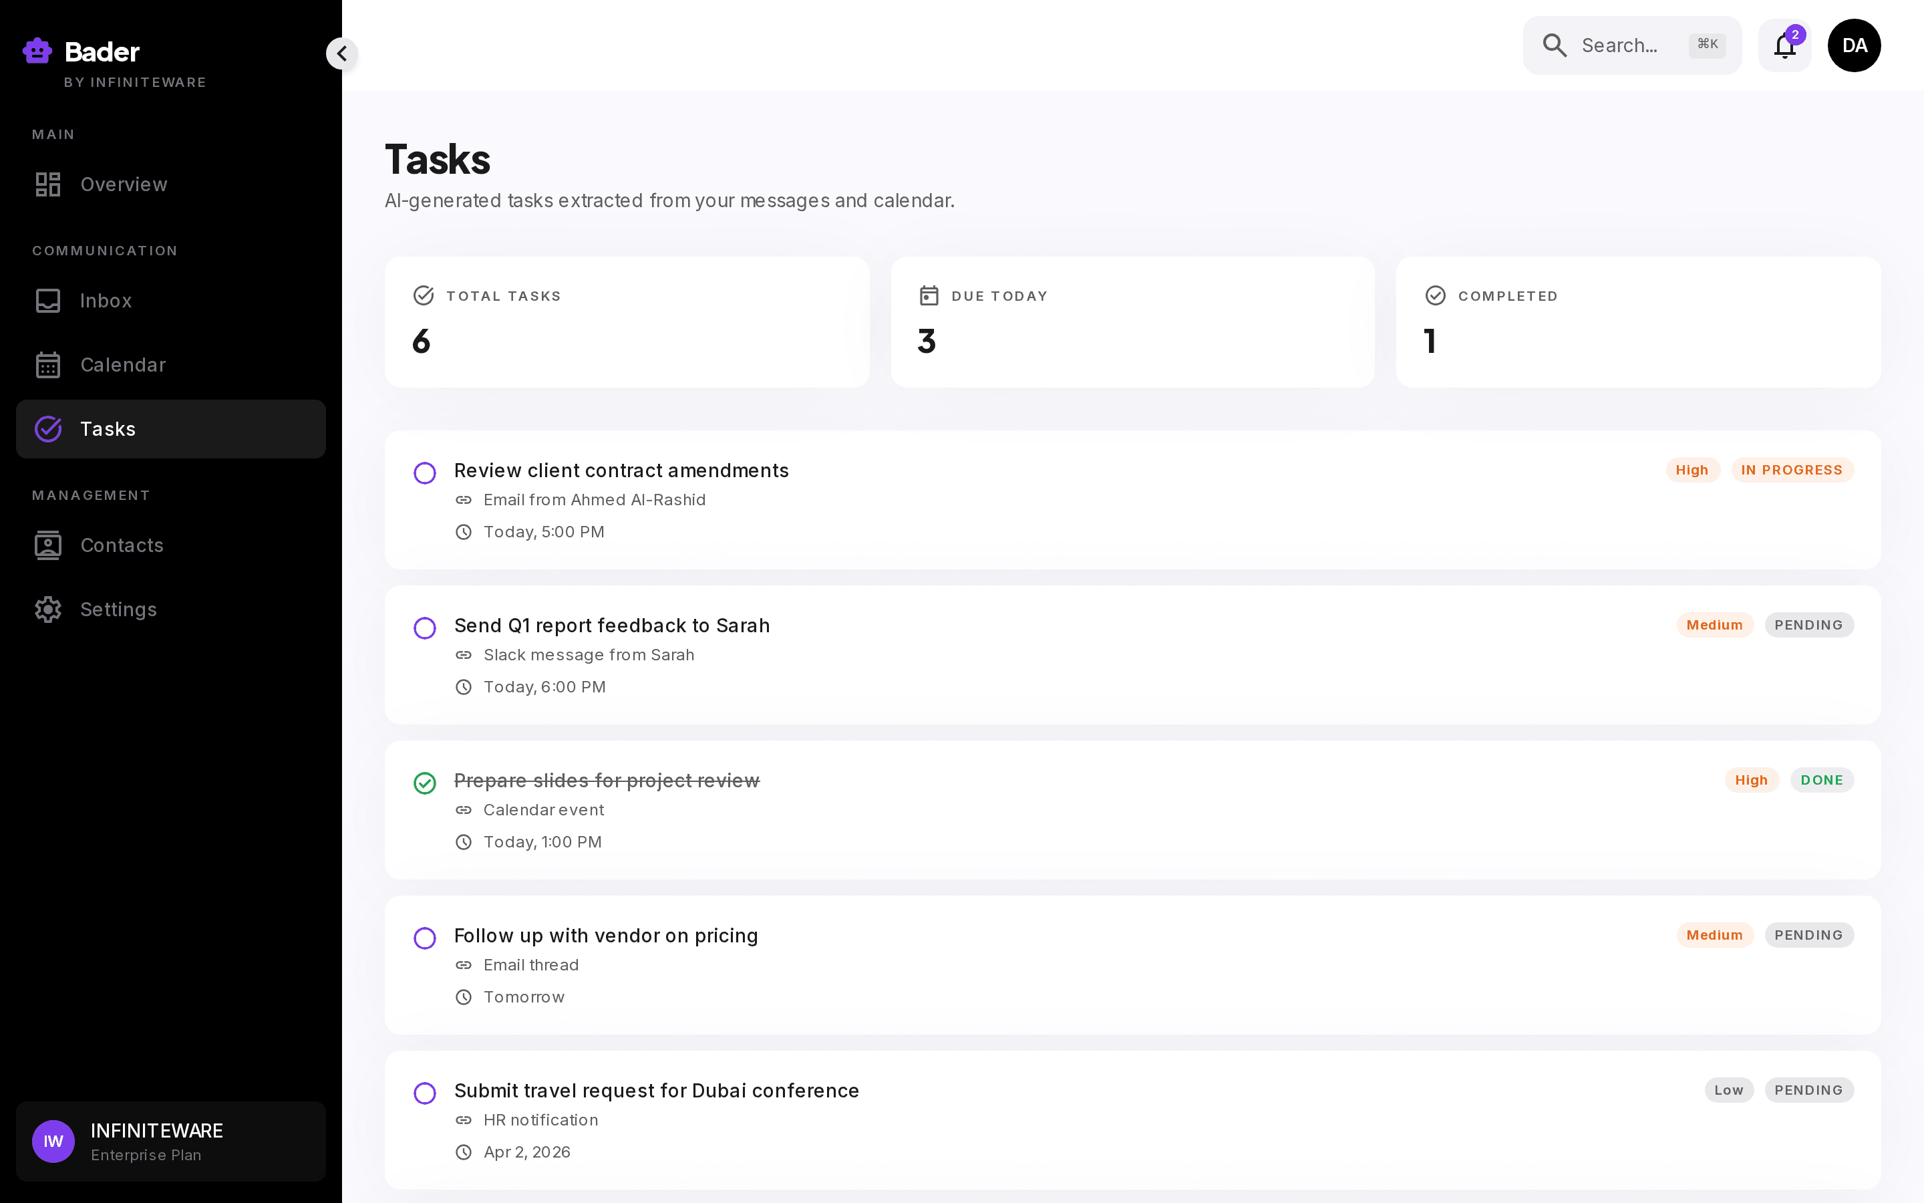Viewport: 1924px width, 1203px height.
Task: Click the ⌘K shortcut badge
Action: [x=1707, y=45]
